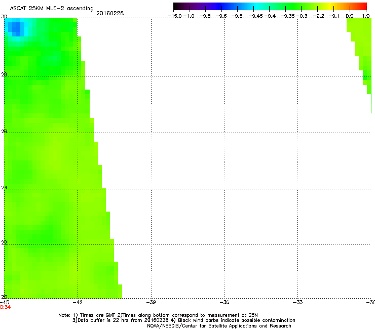Click the color bar label -0.2
375x329 pixels.
(x=319, y=16)
